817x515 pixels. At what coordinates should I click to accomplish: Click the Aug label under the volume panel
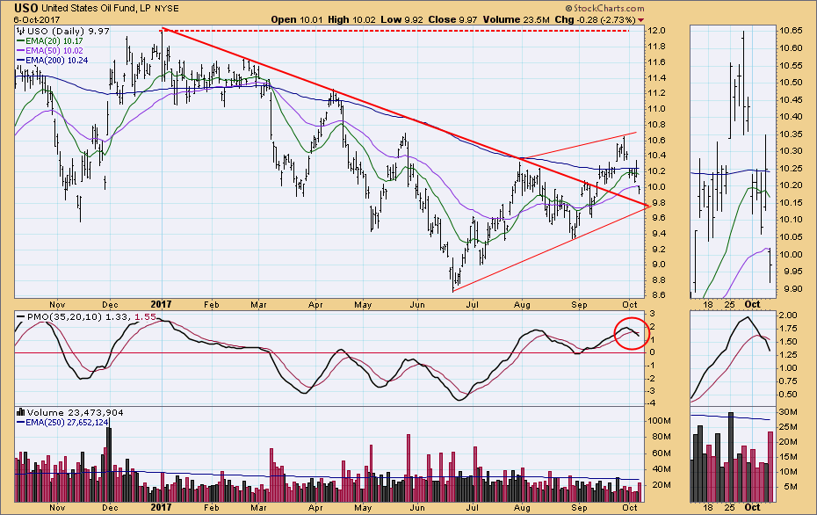point(522,507)
